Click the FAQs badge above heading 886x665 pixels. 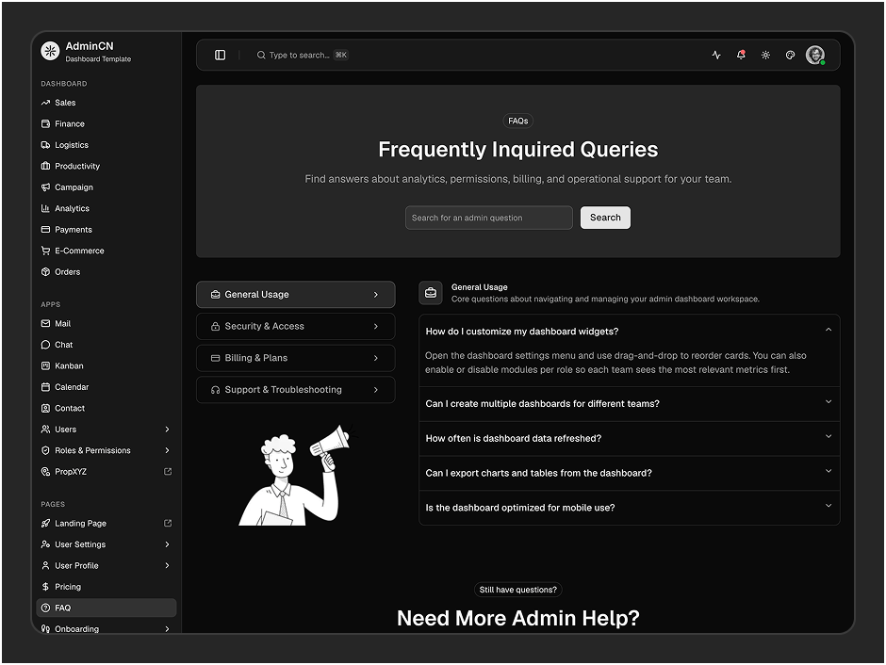pos(518,121)
